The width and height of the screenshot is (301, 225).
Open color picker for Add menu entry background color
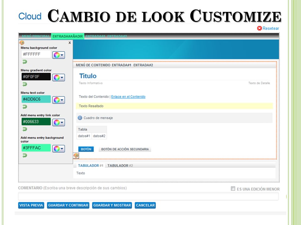click(x=59, y=149)
